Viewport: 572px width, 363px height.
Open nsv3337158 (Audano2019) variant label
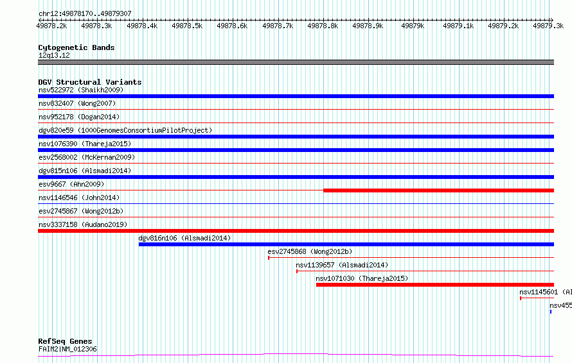pos(83,224)
